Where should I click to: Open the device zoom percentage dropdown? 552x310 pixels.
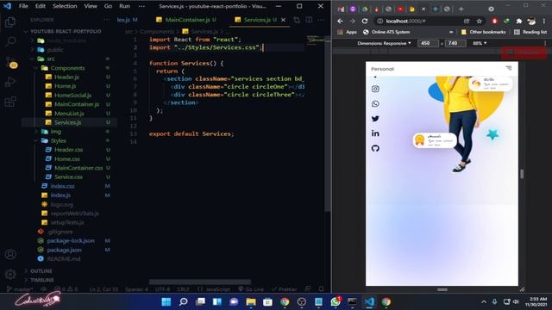[480, 43]
